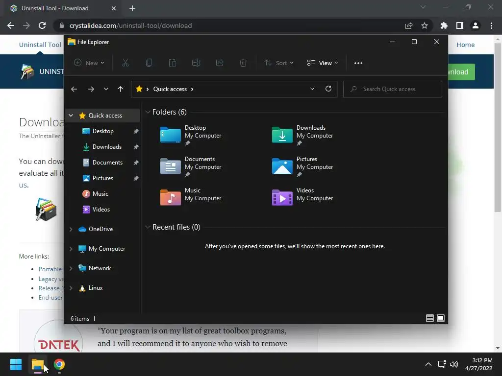Open the New dropdown in File Explorer
Image resolution: width=502 pixels, height=376 pixels.
[89, 63]
